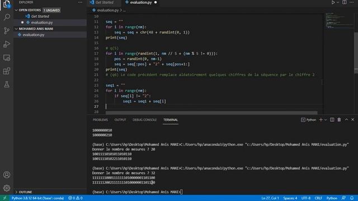358x201 pixels.
Task: Click the code minimap preview
Action: [339, 21]
